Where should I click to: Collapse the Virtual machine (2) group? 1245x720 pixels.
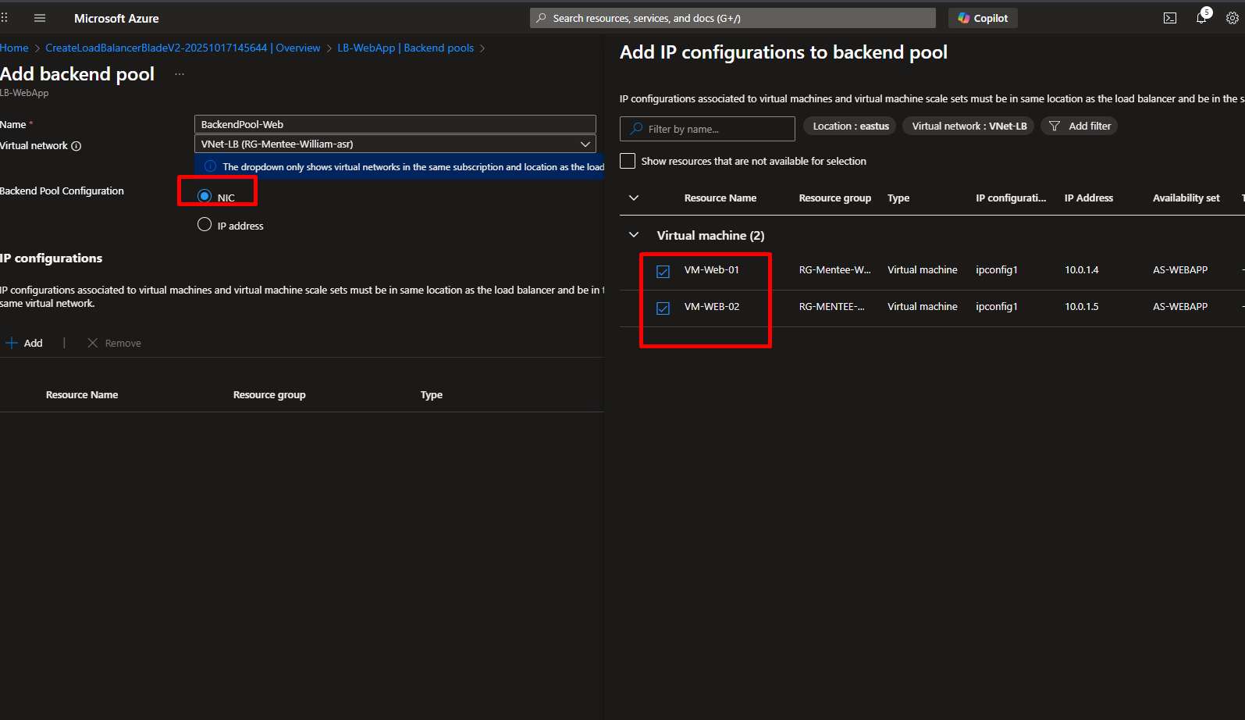click(634, 235)
